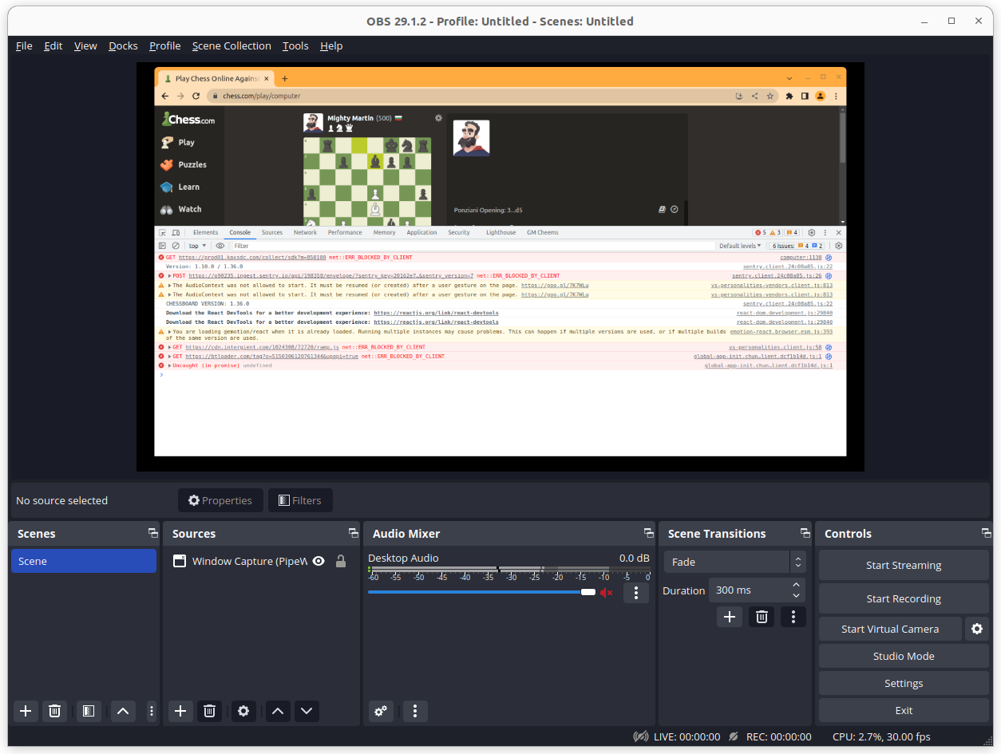1001x754 pixels.
Task: Click the Window Capture source type icon
Action: (x=180, y=561)
